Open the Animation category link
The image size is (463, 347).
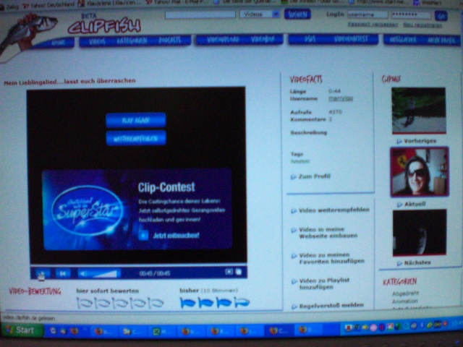[x=405, y=301]
